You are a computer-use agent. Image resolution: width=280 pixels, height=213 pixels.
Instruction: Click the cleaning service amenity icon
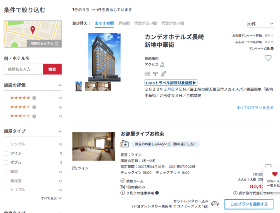[163, 74]
